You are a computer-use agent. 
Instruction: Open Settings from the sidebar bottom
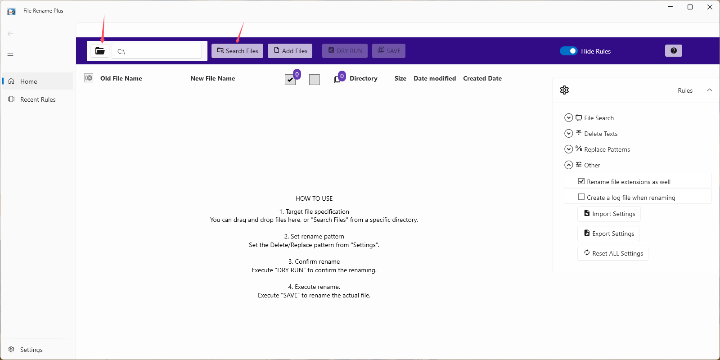[31, 350]
